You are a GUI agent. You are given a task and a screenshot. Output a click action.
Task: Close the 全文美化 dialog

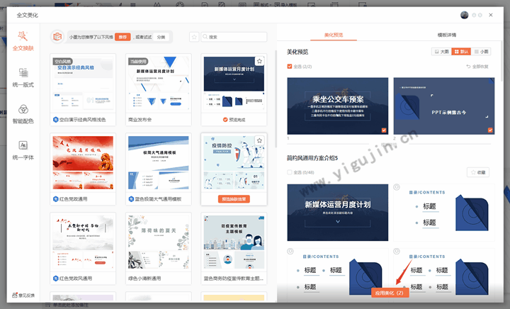pos(491,15)
